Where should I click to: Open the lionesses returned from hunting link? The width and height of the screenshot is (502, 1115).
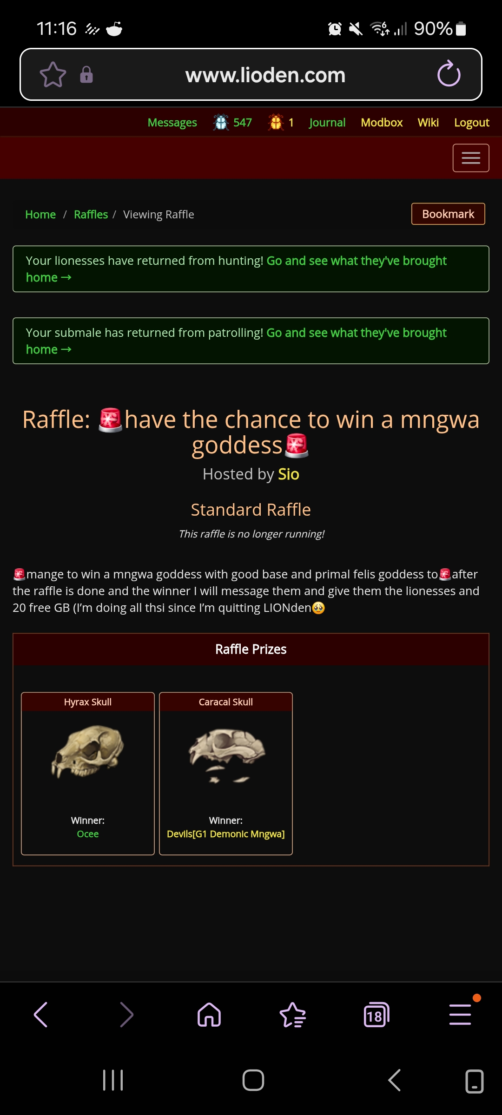236,269
